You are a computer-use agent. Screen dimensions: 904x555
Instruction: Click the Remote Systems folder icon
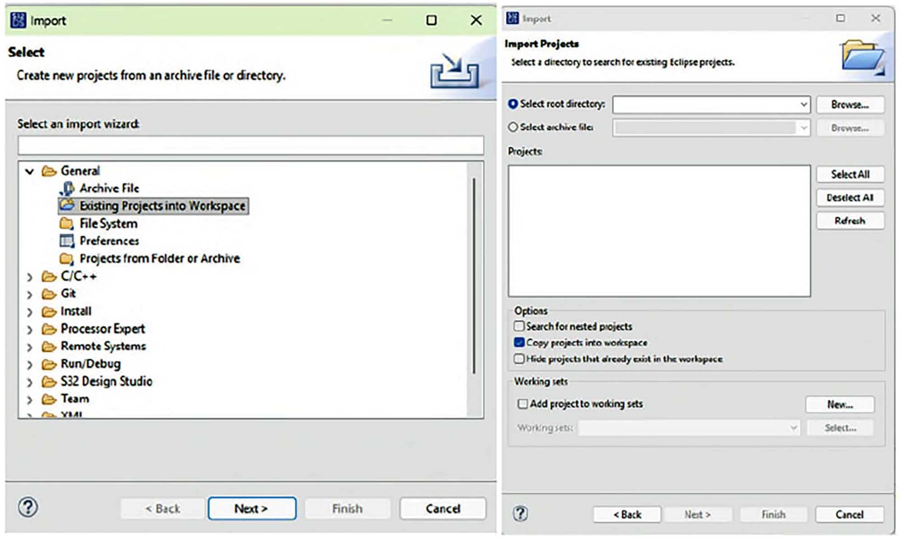click(49, 346)
